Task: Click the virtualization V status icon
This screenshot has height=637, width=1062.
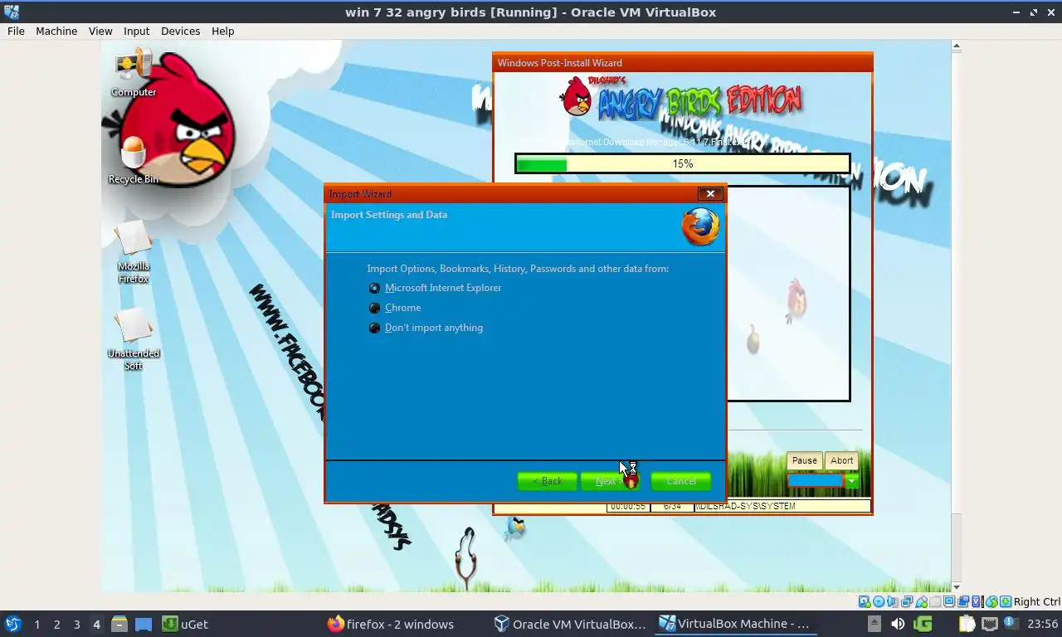Action: coord(976,602)
